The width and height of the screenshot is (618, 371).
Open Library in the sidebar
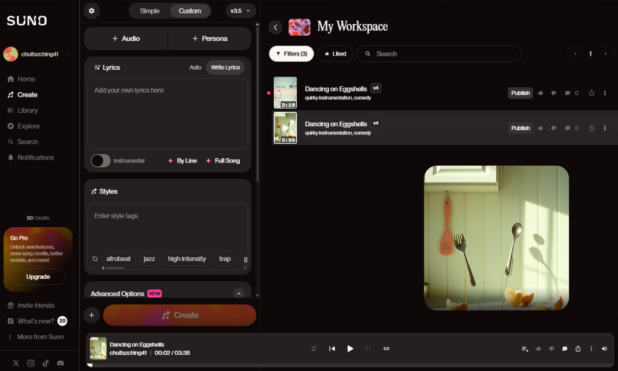27,110
